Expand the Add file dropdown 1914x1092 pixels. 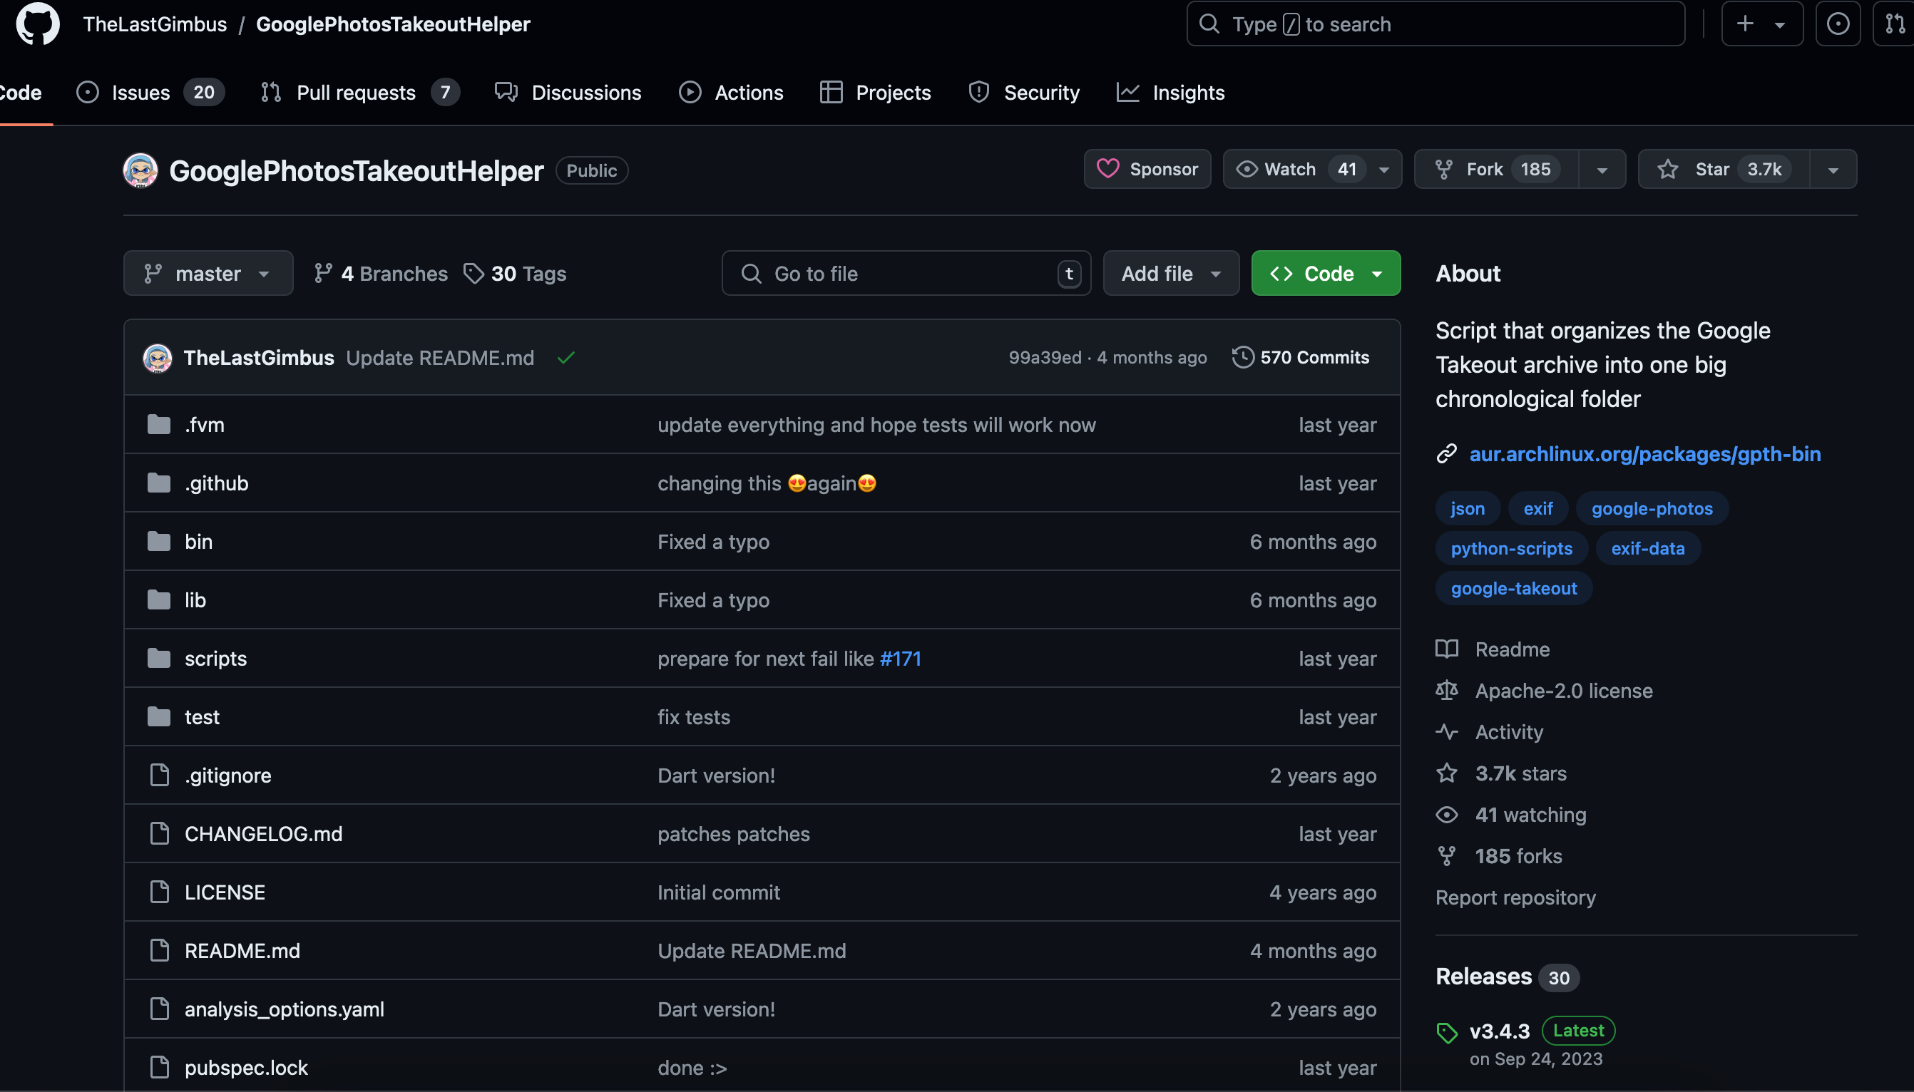[x=1170, y=273]
